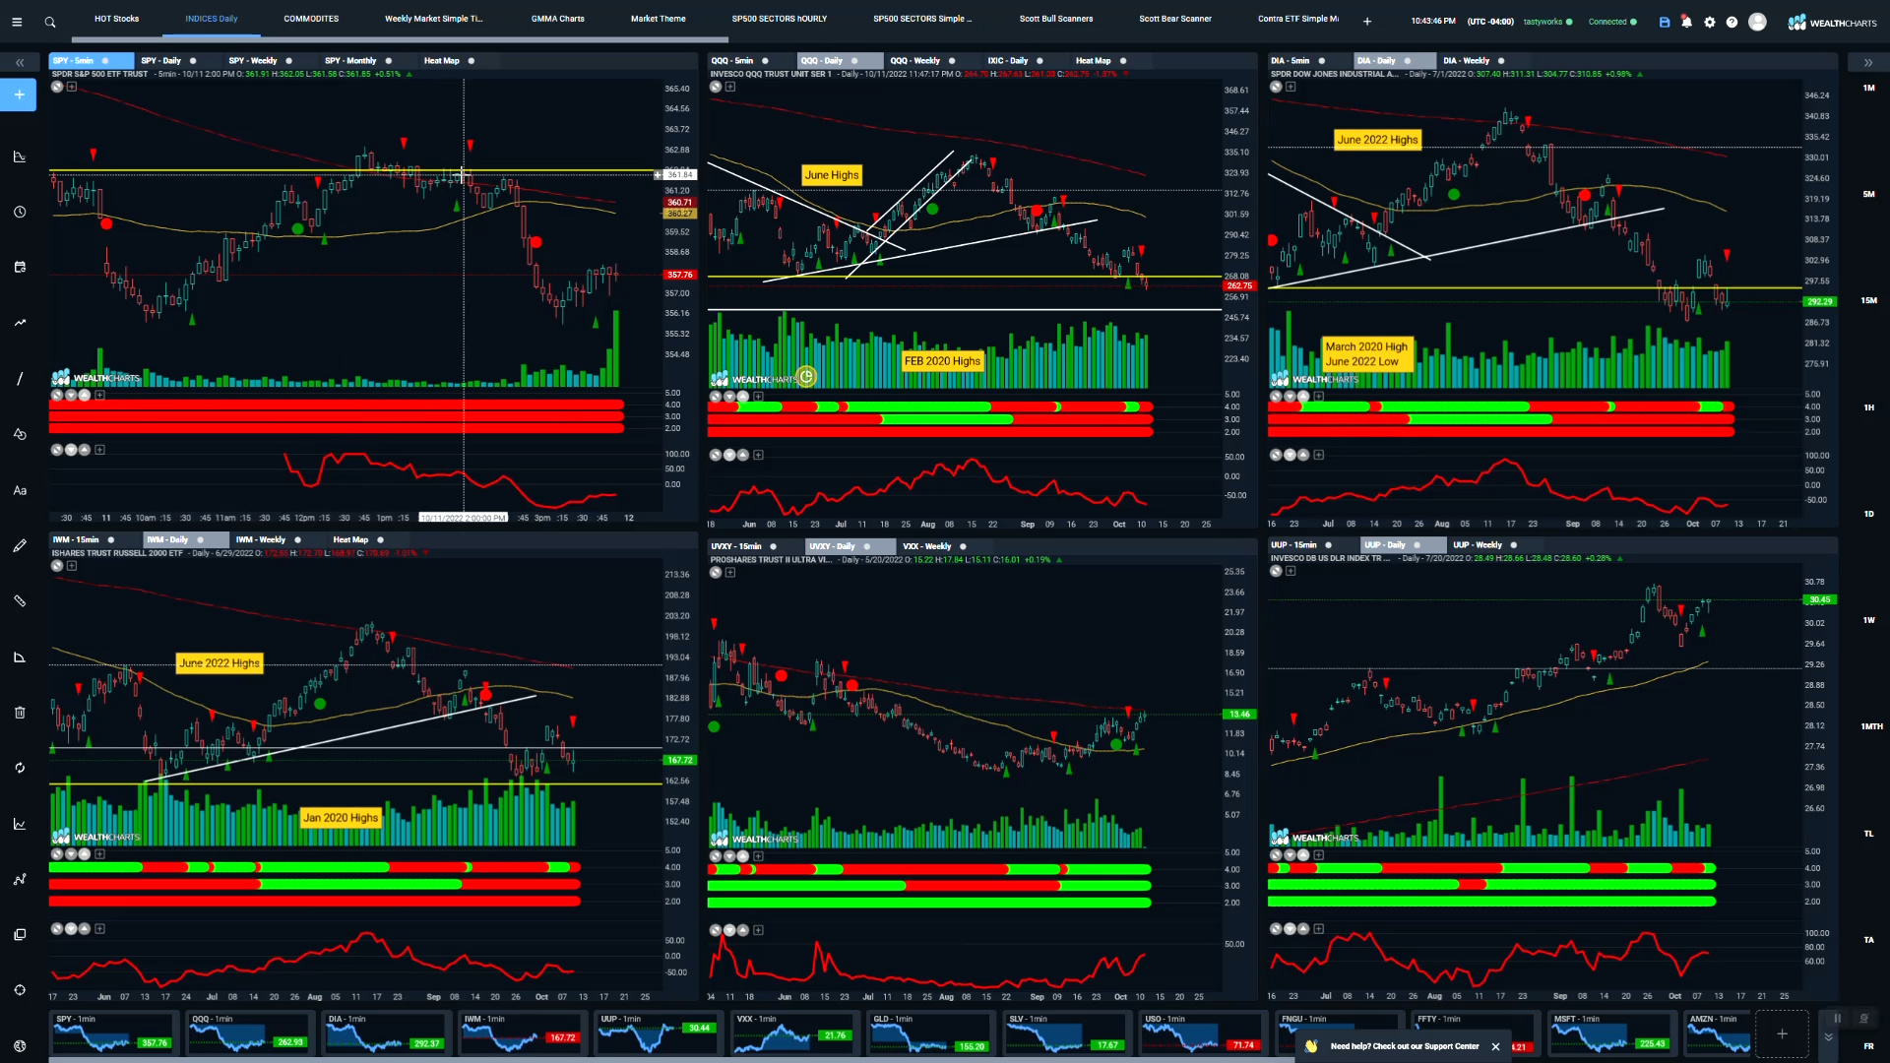Toggle the SPY - Daily tab dot
Image resolution: width=1890 pixels, height=1063 pixels.
pyautogui.click(x=193, y=61)
